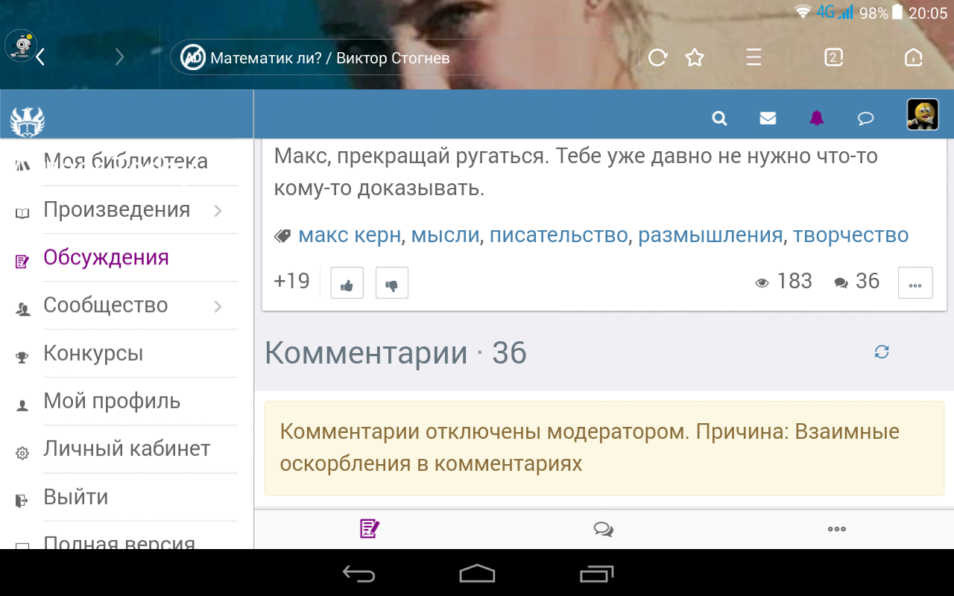Image resolution: width=954 pixels, height=596 pixels.
Task: Open the tag link макс керн
Action: pyautogui.click(x=350, y=235)
